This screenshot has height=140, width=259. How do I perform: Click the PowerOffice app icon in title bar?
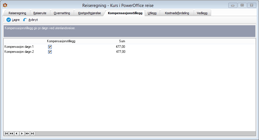(5, 5)
